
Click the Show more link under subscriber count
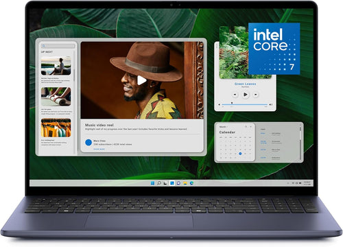[99, 149]
